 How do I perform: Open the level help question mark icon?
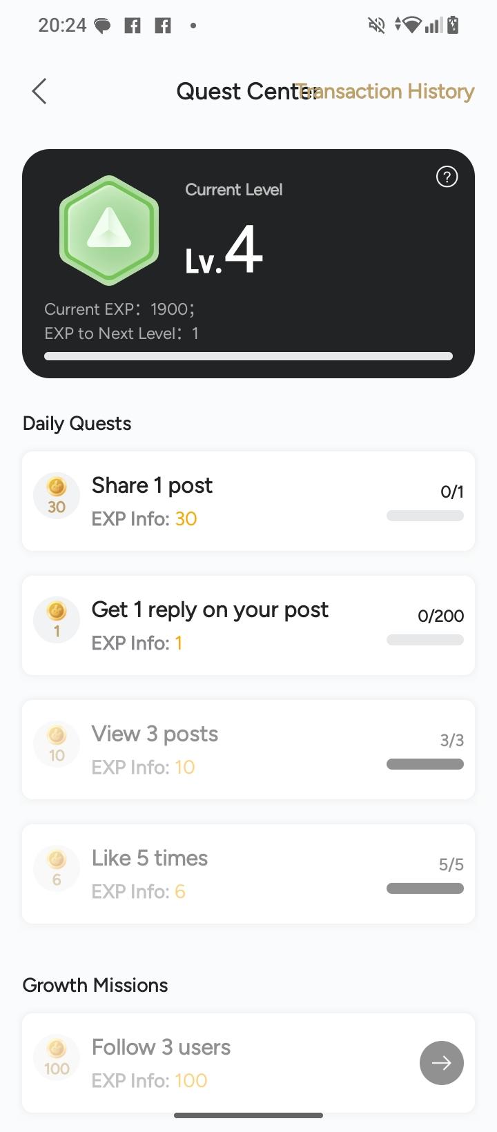tap(447, 177)
